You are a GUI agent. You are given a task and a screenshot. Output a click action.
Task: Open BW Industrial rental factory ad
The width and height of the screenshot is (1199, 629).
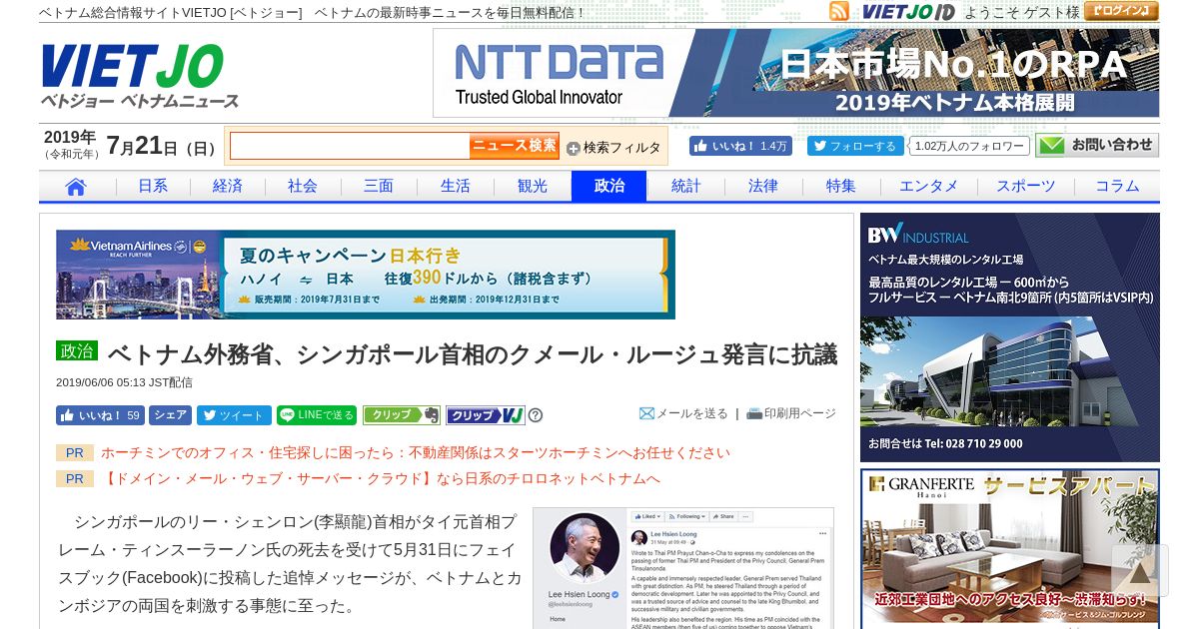click(1010, 337)
